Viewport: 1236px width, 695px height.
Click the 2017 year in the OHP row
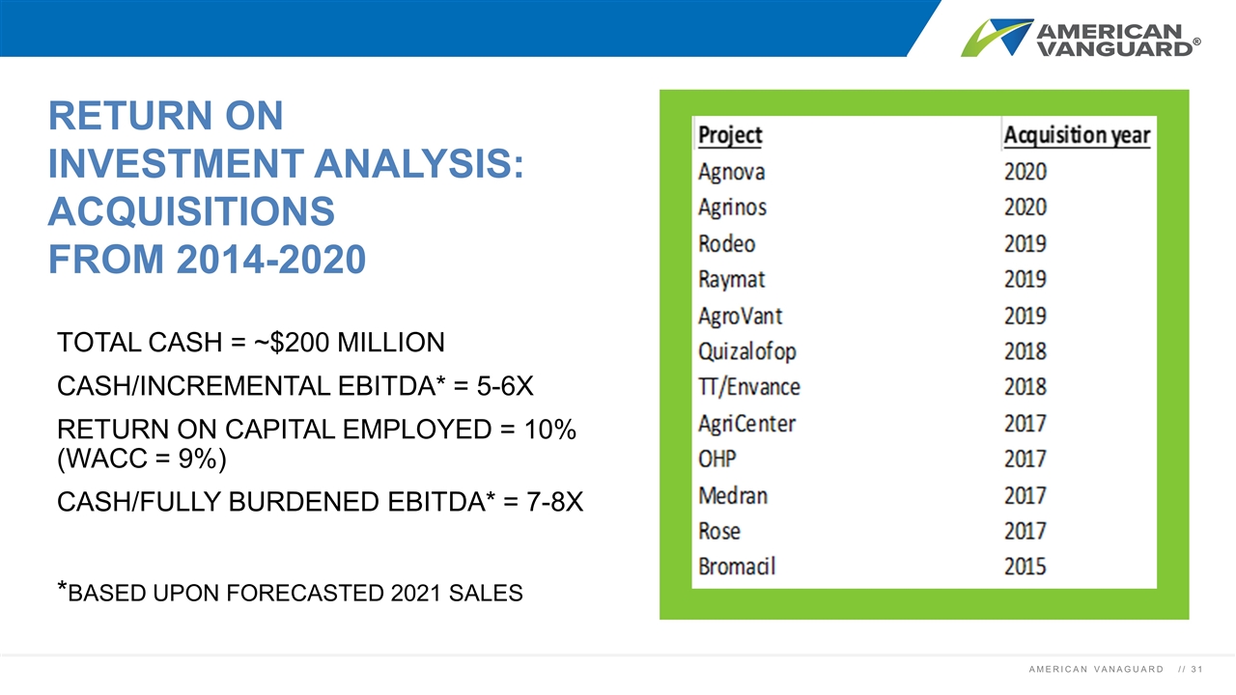coord(1025,459)
